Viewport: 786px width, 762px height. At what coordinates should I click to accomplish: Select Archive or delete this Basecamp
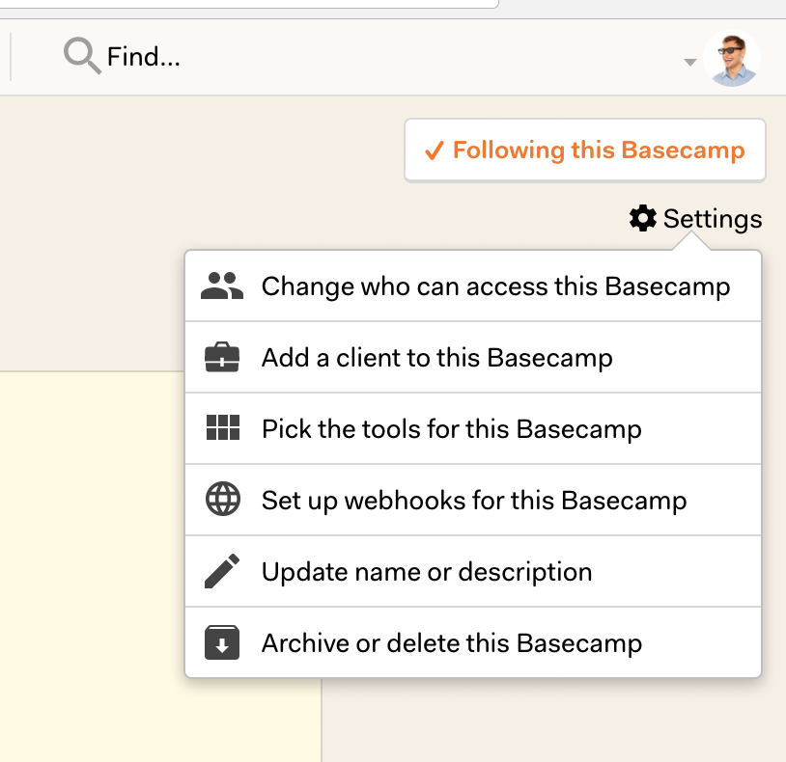point(473,642)
